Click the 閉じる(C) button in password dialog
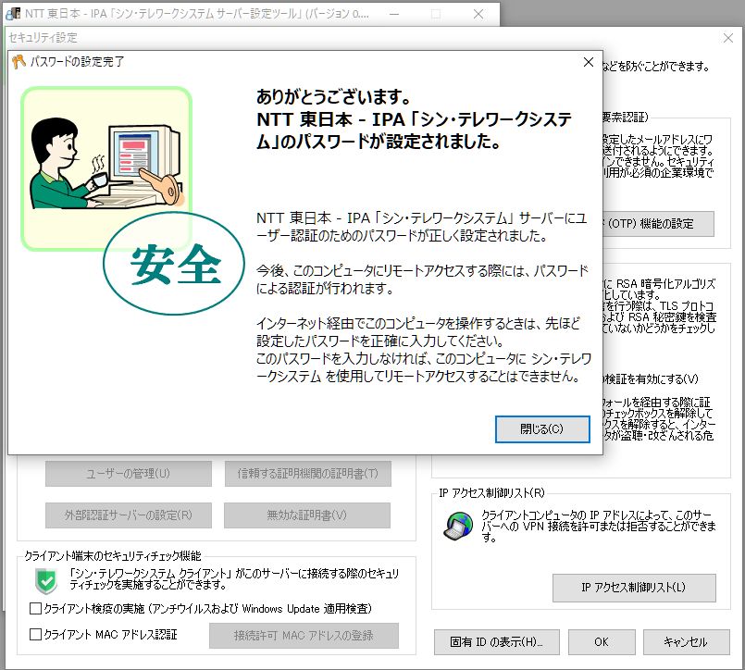Viewport: 745px width, 670px height. pyautogui.click(x=542, y=429)
